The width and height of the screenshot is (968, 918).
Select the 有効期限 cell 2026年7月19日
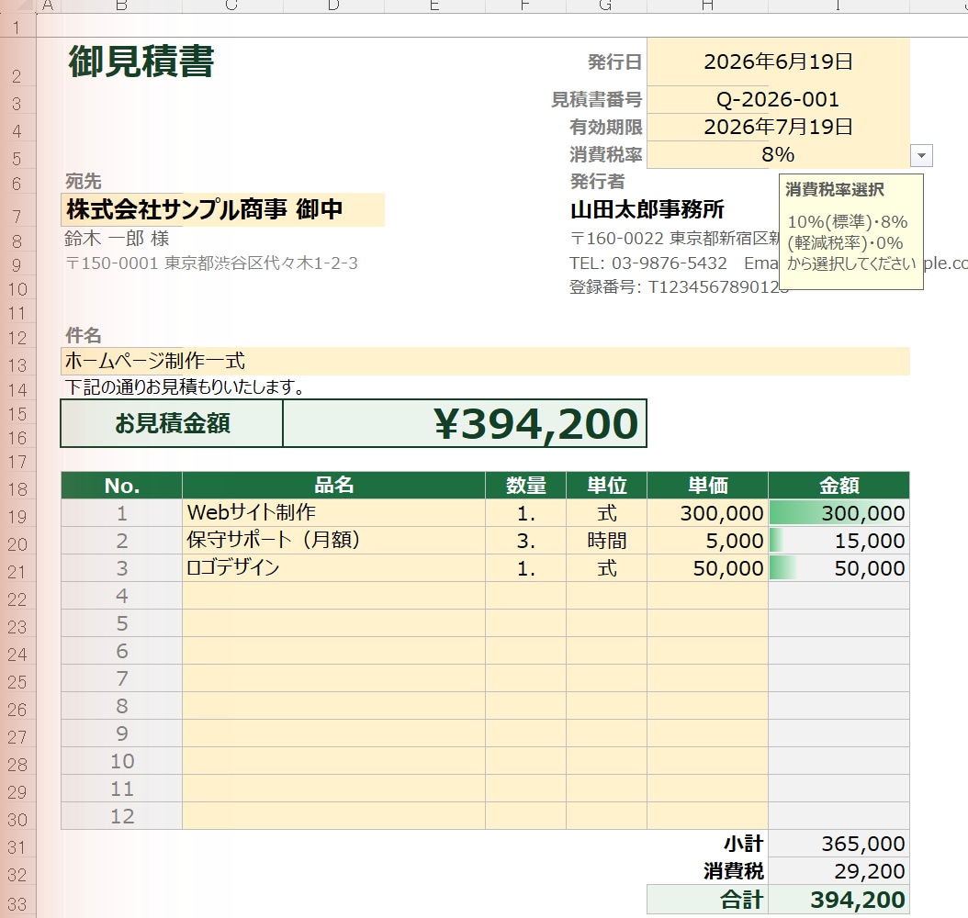pos(778,127)
